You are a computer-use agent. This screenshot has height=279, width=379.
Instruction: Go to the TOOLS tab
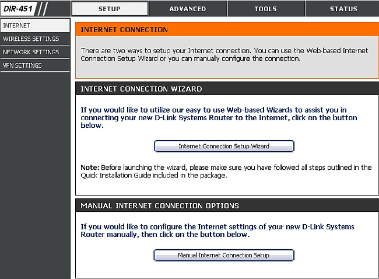tap(266, 9)
